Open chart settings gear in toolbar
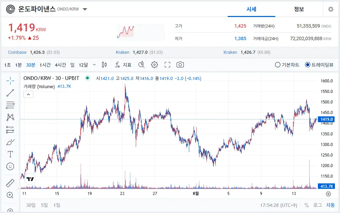The image size is (340, 213). (155, 65)
